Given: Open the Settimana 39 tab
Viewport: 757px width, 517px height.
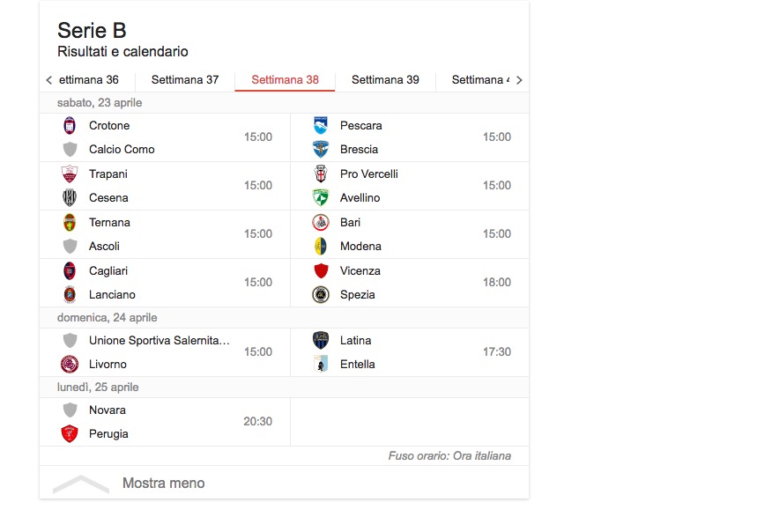Looking at the screenshot, I should tap(385, 80).
